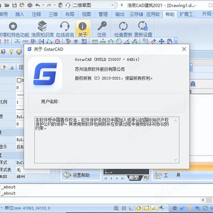Close the 关于 GstarCAD dialog

click(184, 49)
